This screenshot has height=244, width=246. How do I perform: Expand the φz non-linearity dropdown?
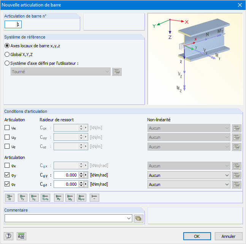click(189, 185)
